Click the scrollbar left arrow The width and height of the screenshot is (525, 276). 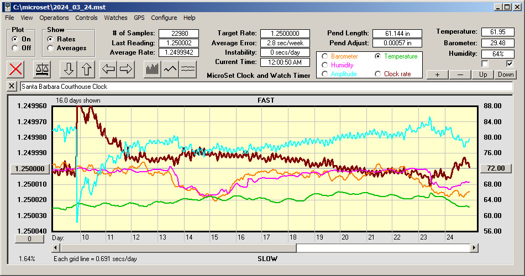pyautogui.click(x=56, y=248)
